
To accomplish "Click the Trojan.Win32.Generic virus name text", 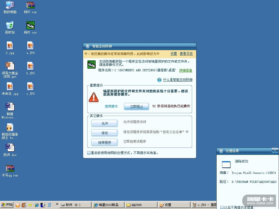I will point(254,173).
